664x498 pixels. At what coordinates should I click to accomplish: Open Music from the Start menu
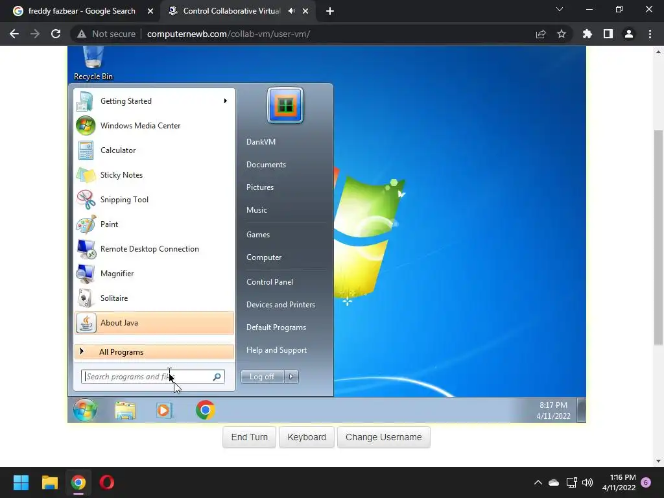(x=257, y=210)
